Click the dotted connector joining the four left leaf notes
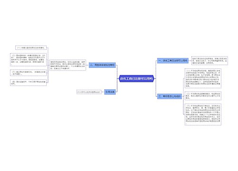Viewport: 238px width, 171px height. click(x=48, y=65)
